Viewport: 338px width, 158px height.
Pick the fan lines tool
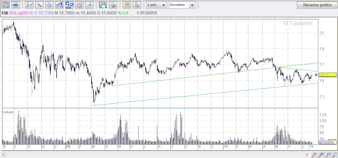pos(59,5)
